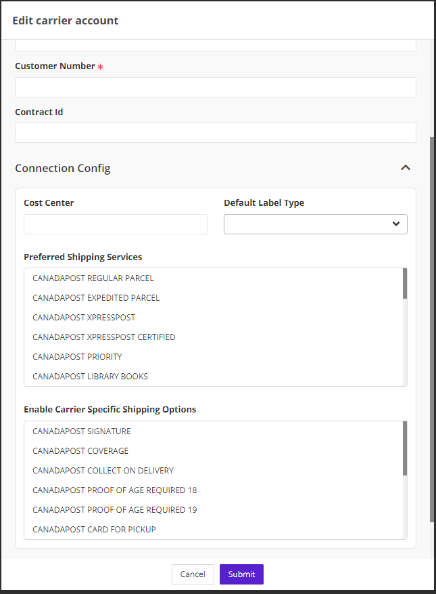Enable CANADAPOST COLLECT ON DELIVERY

[103, 470]
